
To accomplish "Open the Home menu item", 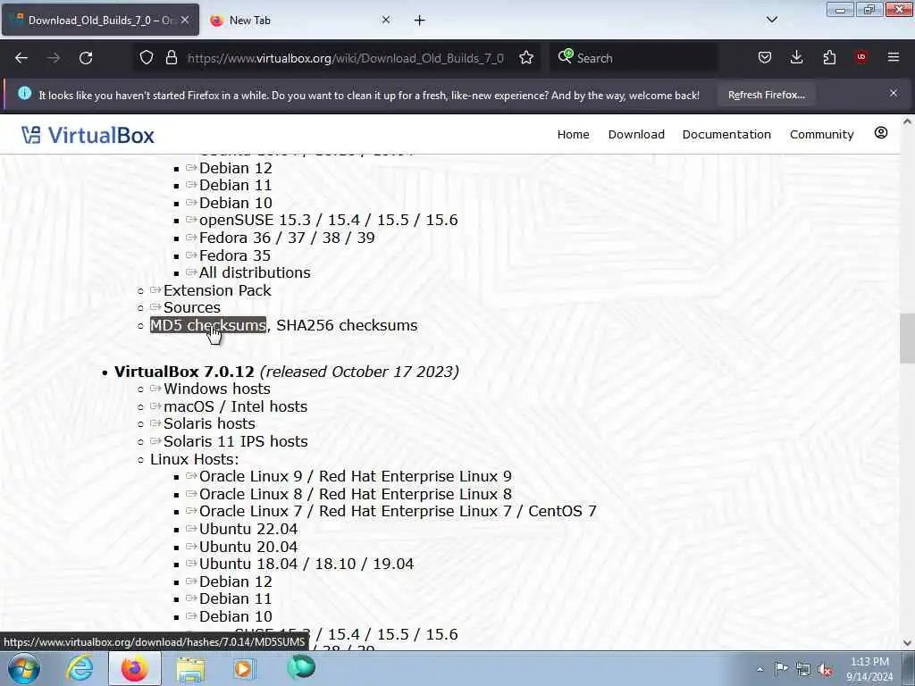I will pyautogui.click(x=573, y=135).
